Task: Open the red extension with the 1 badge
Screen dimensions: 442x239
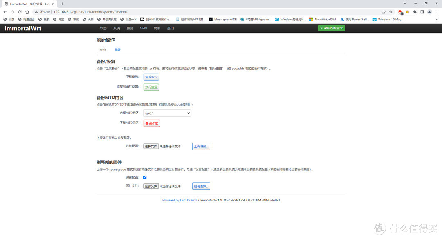Action: [400, 12]
